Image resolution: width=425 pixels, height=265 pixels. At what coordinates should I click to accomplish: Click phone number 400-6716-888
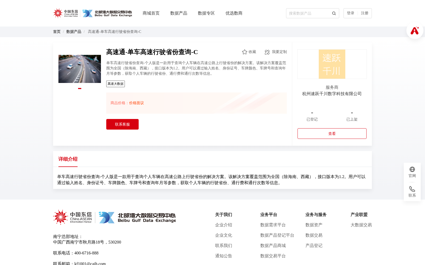click(86, 253)
